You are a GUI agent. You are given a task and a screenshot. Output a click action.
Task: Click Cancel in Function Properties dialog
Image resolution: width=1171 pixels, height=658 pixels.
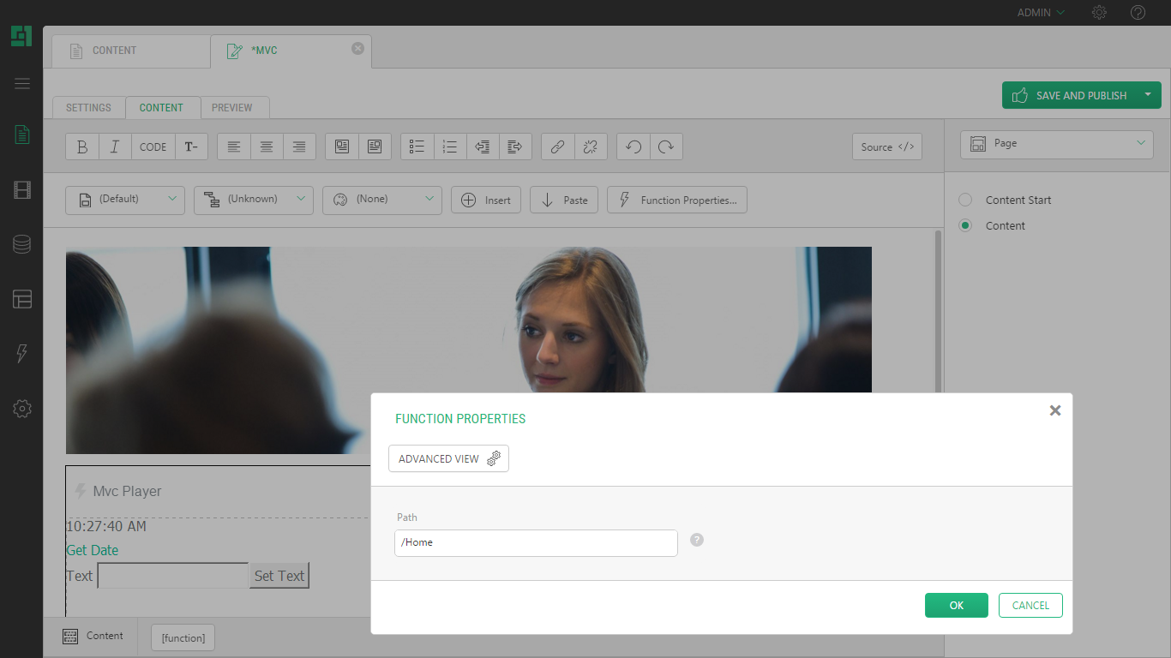pyautogui.click(x=1030, y=605)
